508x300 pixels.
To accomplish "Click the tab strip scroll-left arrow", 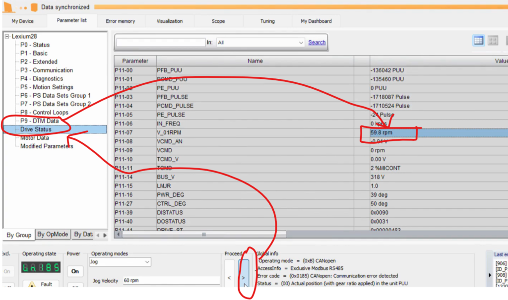I will tap(98, 235).
